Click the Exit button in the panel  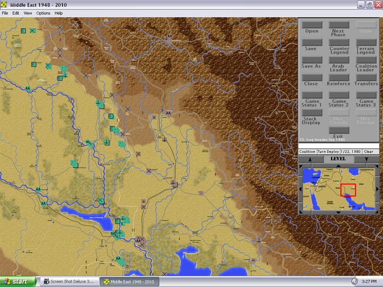tap(339, 130)
